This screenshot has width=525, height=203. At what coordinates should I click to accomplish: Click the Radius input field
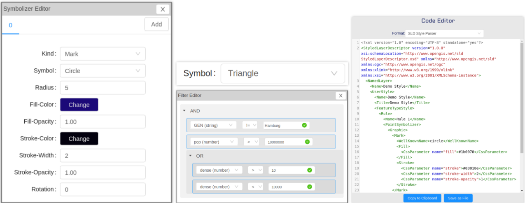point(103,88)
